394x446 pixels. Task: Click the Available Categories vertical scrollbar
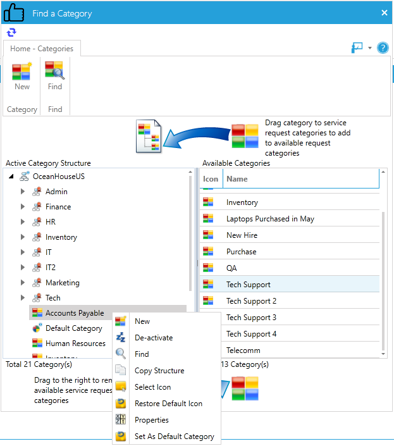pos(383,278)
